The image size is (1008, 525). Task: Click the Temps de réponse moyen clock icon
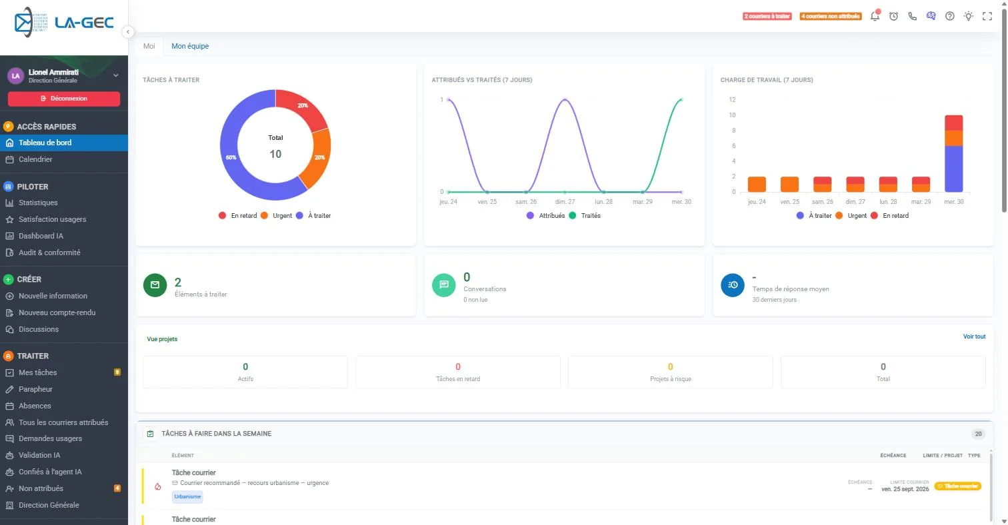click(x=733, y=285)
